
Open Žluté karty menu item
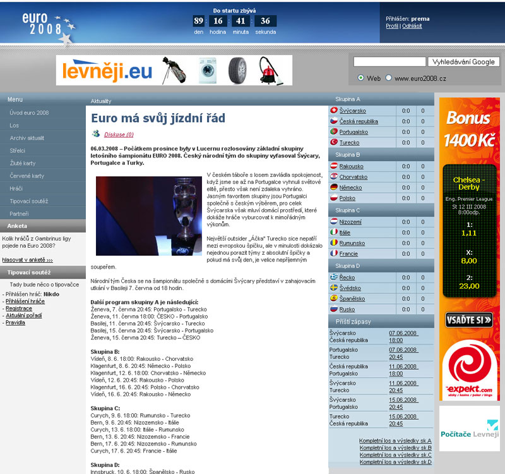pos(23,163)
